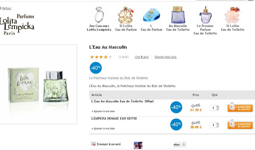Add LEMPICKA HOMME EAU EDT50 to cart

[x=240, y=125]
